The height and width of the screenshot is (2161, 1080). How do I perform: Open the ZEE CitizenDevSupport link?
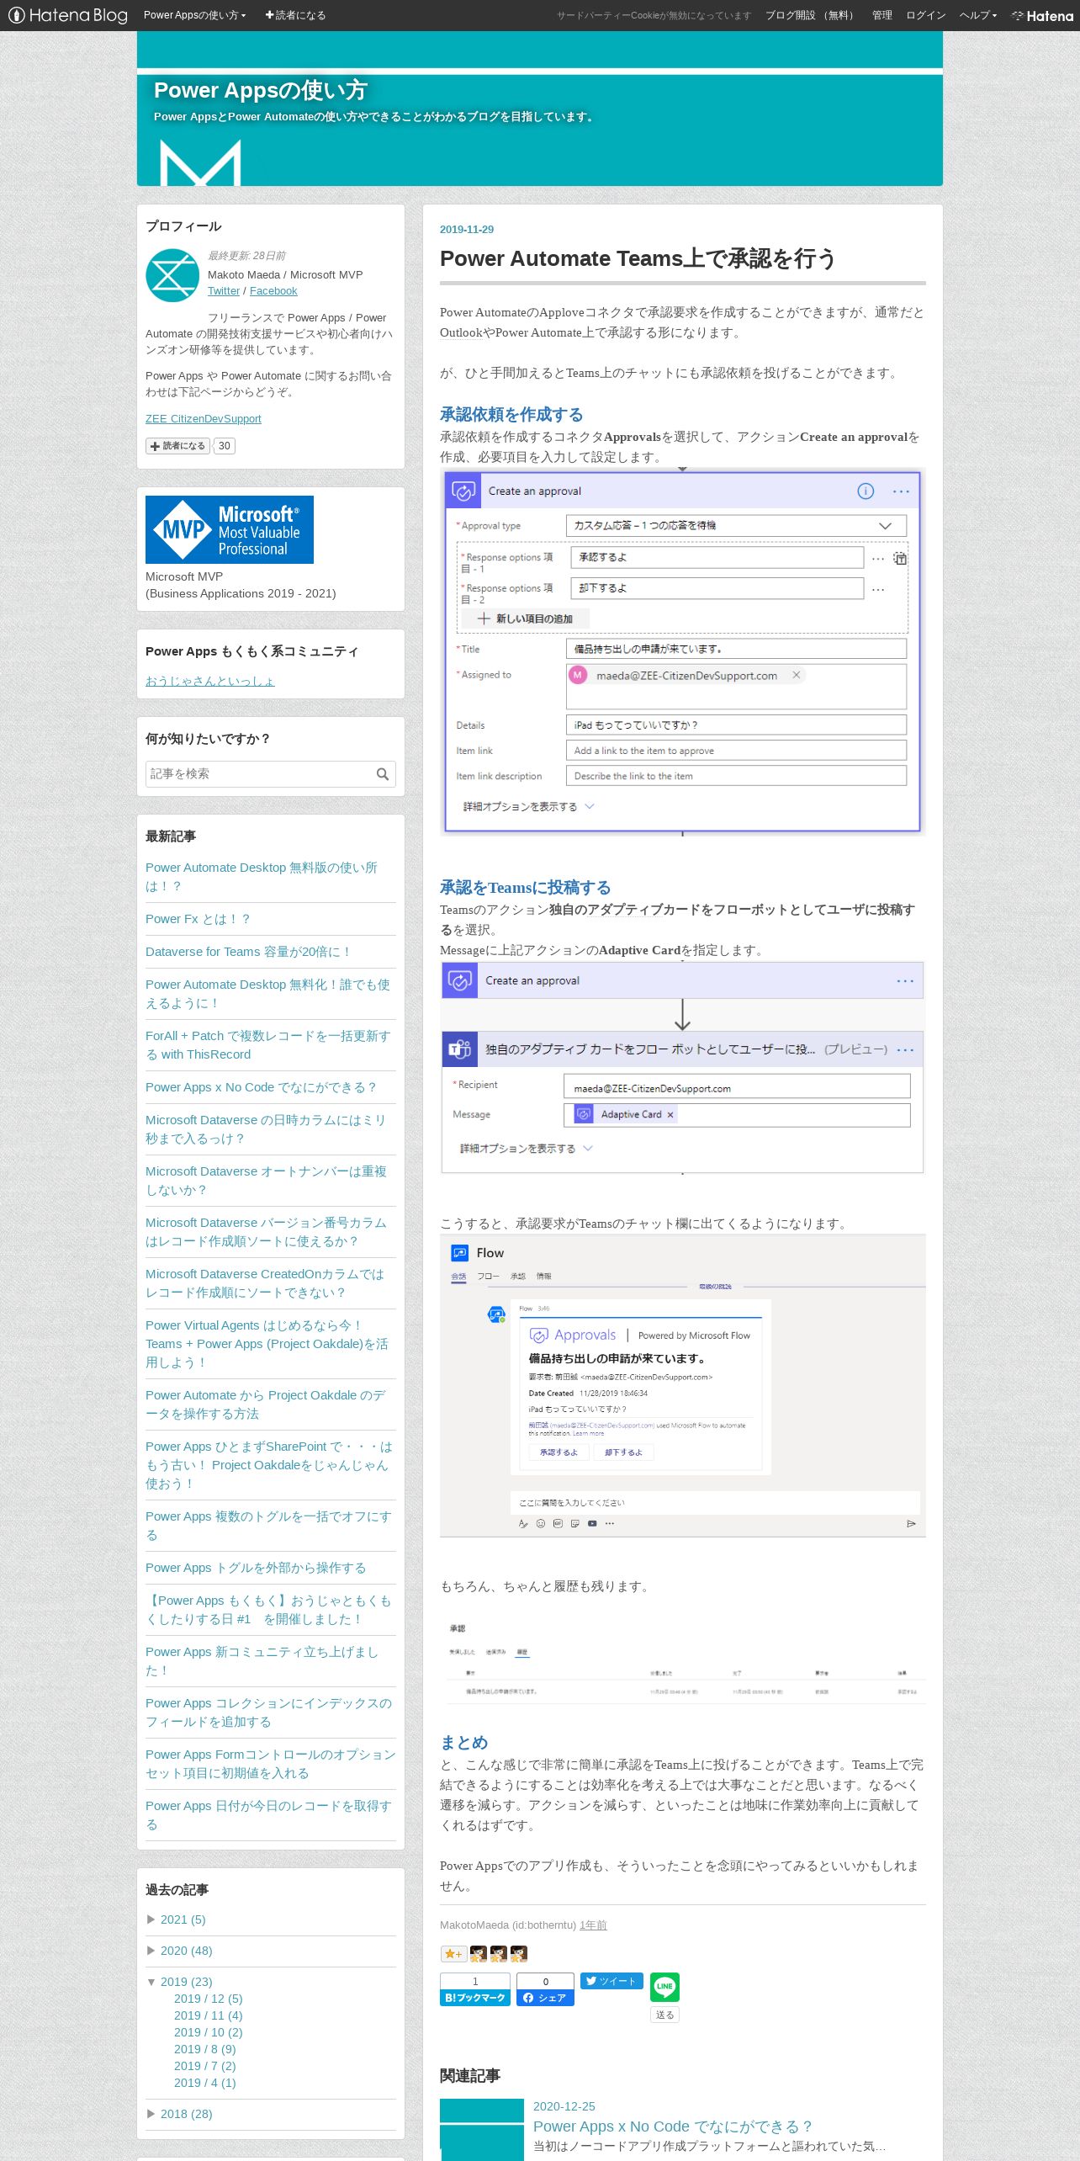click(204, 419)
